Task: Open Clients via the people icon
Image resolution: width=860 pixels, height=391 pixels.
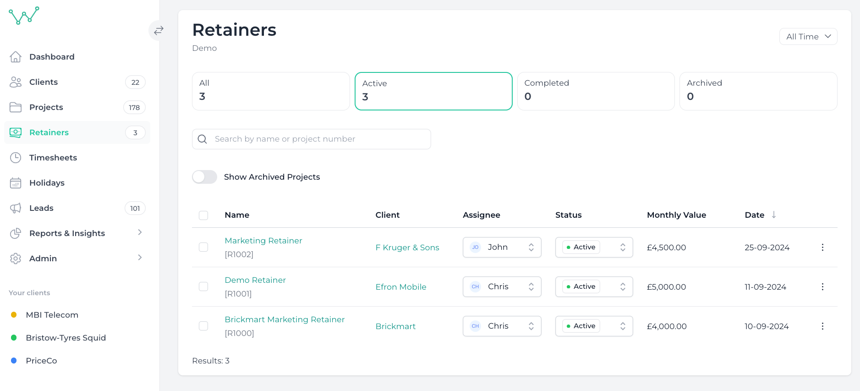Action: pyautogui.click(x=16, y=82)
